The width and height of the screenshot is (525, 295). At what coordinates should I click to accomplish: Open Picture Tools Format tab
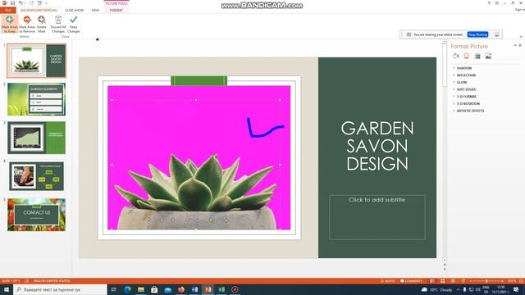click(x=116, y=10)
